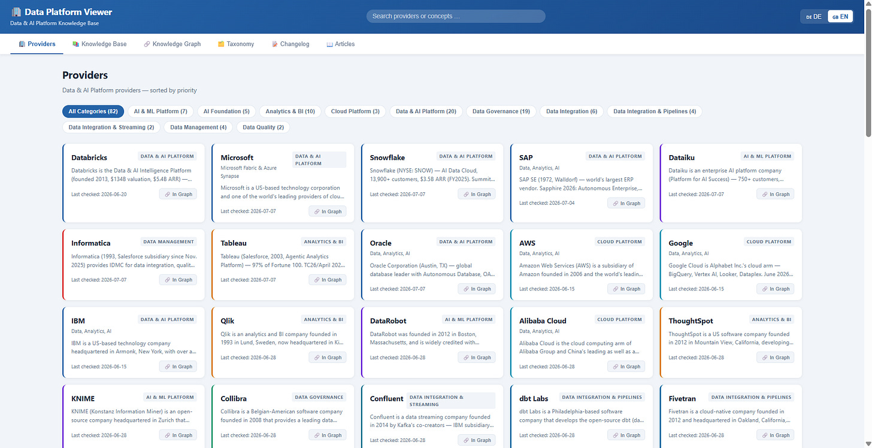Image resolution: width=872 pixels, height=448 pixels.
Task: Filter by AI Foundation (5)
Action: (226, 111)
